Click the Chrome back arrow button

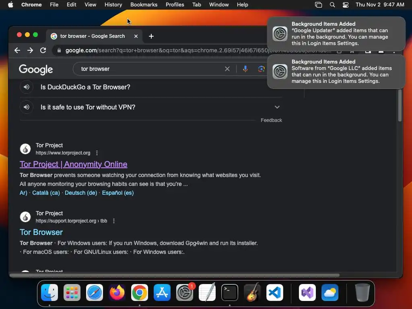[17, 50]
